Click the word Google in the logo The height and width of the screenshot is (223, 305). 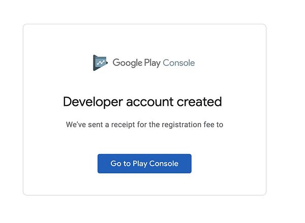coord(128,63)
